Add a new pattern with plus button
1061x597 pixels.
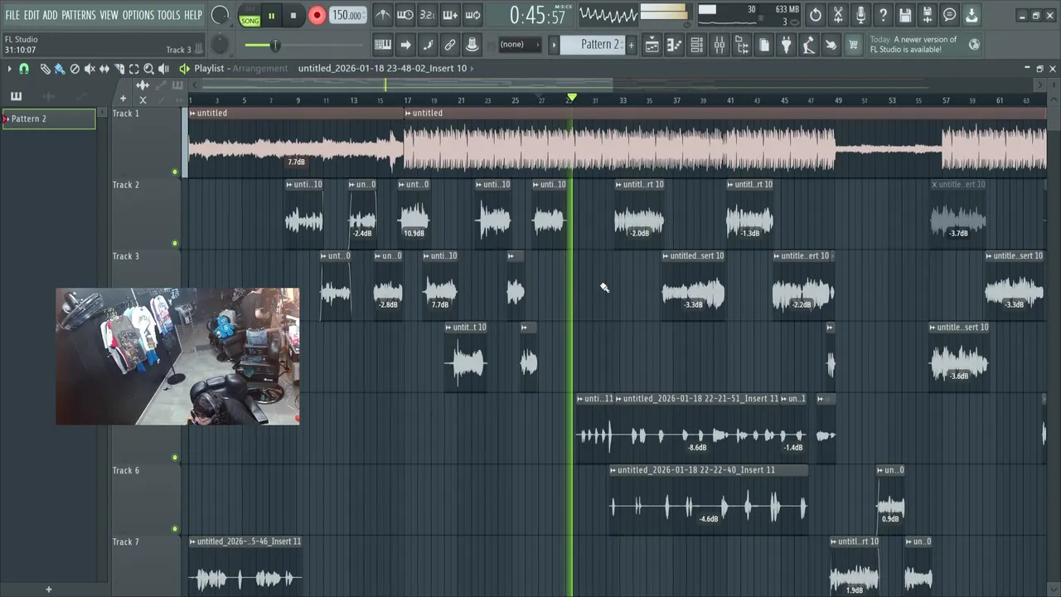(x=631, y=45)
